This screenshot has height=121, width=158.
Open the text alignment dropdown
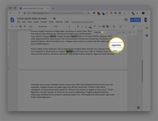(115, 27)
